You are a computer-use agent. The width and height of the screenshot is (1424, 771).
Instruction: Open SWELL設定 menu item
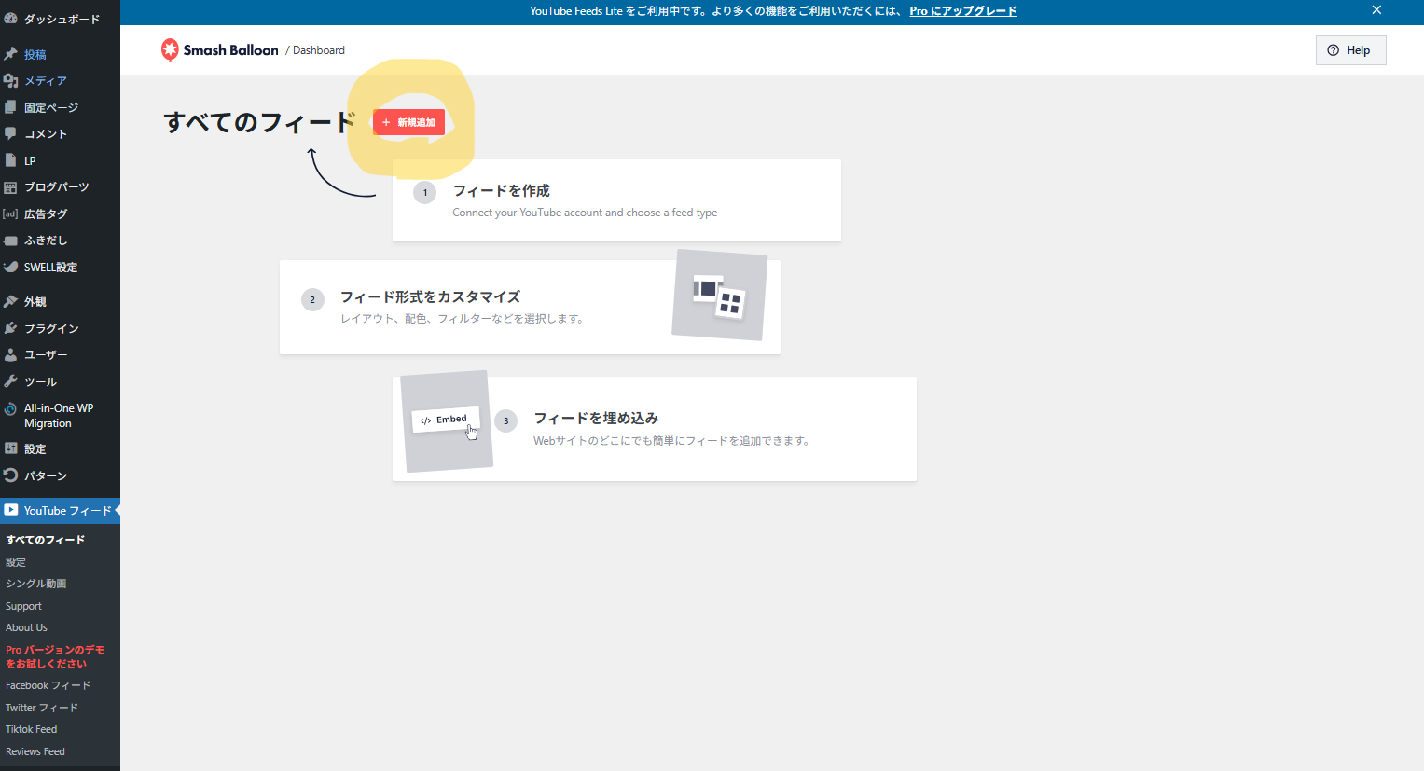point(50,268)
